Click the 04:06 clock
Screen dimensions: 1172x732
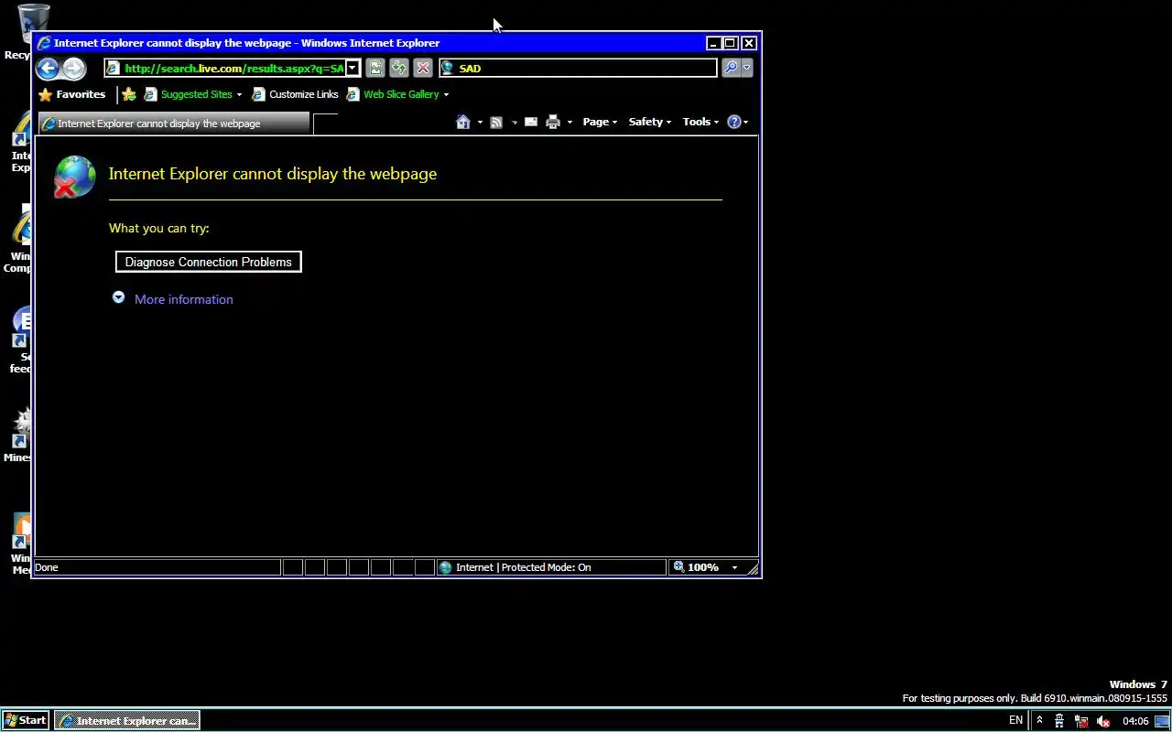pos(1135,721)
